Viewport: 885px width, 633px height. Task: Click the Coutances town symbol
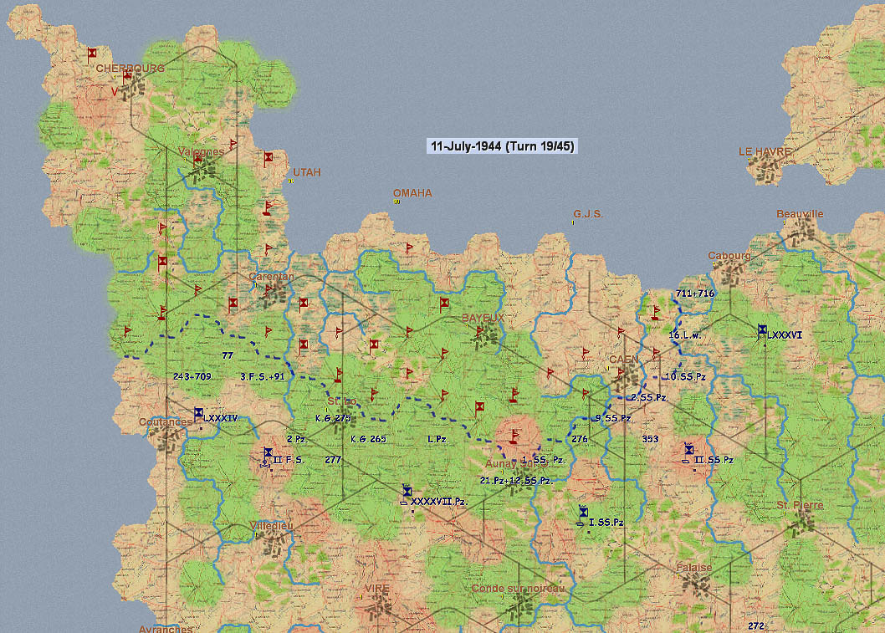(166, 438)
